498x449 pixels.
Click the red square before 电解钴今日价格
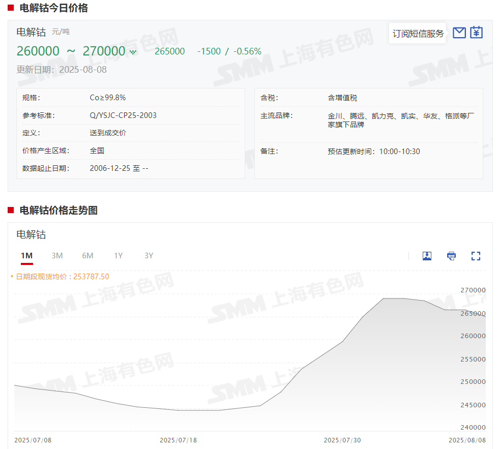point(11,8)
